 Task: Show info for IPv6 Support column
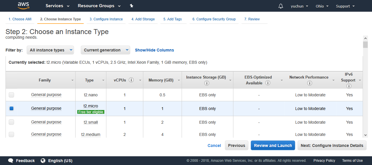(x=349, y=86)
